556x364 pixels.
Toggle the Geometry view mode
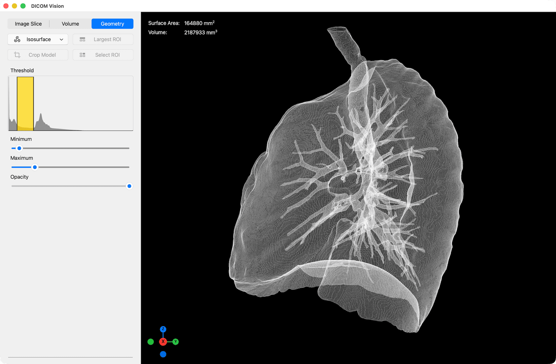click(x=112, y=24)
